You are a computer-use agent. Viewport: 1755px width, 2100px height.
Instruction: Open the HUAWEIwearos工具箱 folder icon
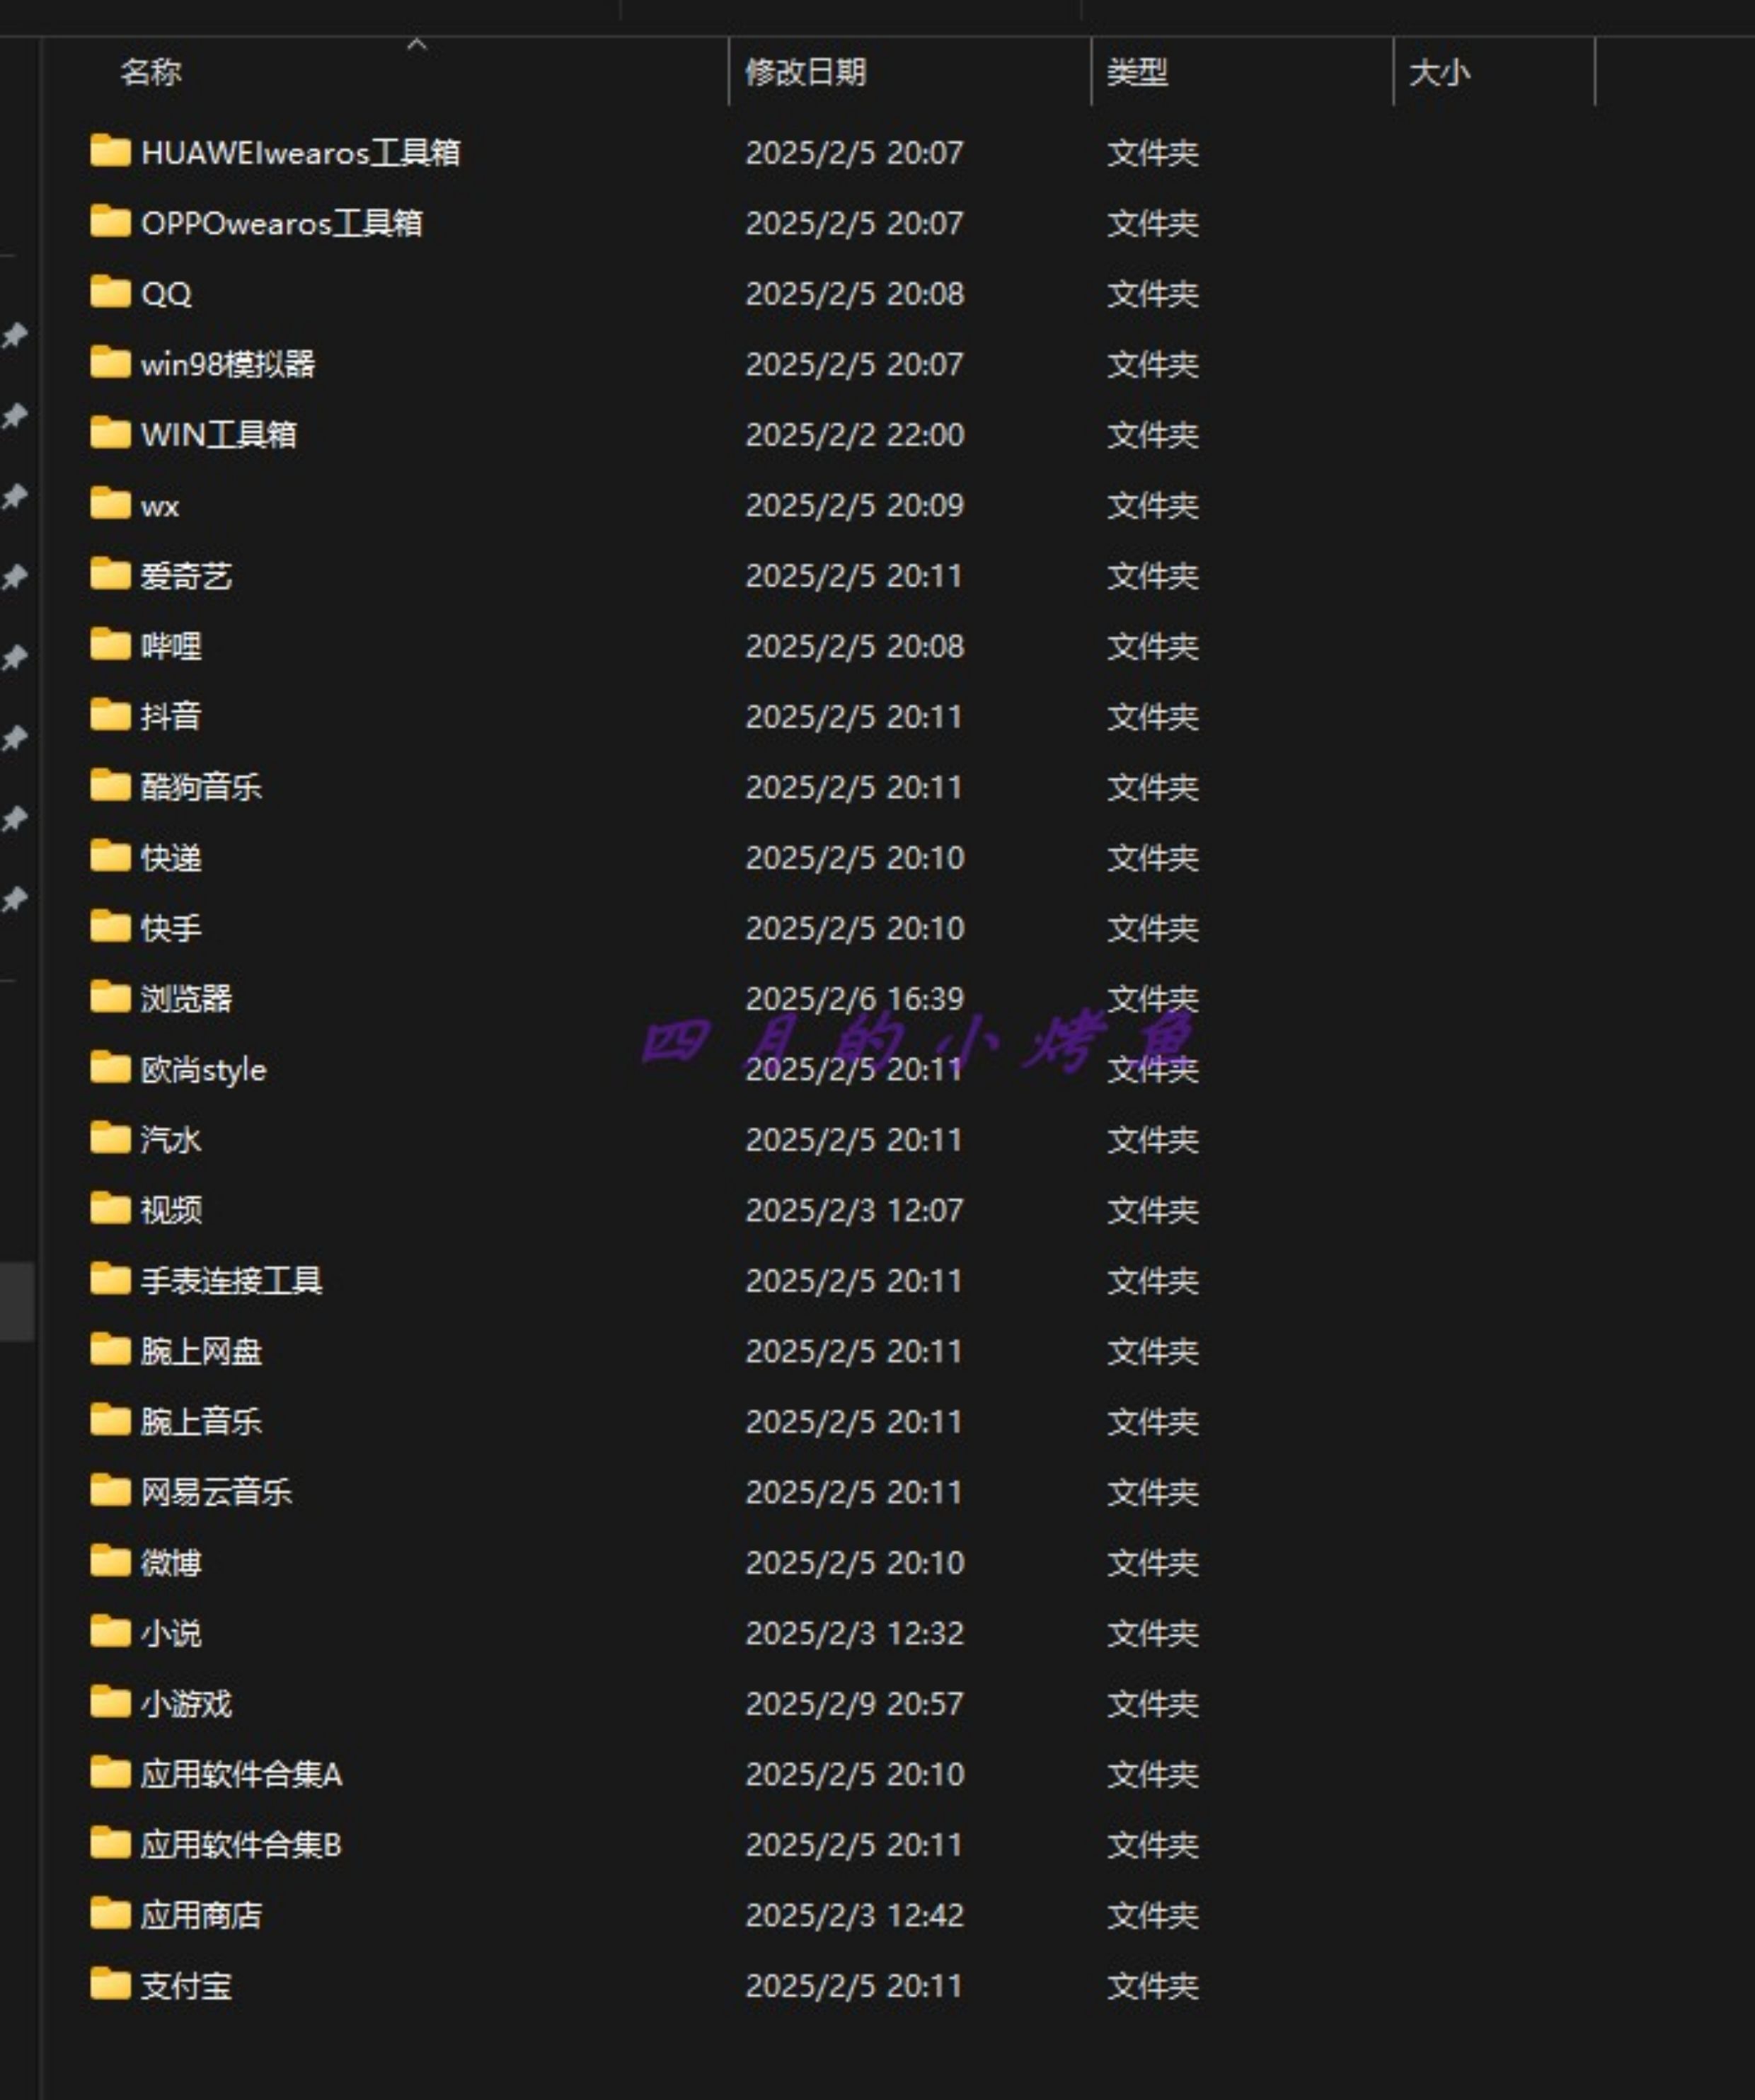click(x=110, y=151)
